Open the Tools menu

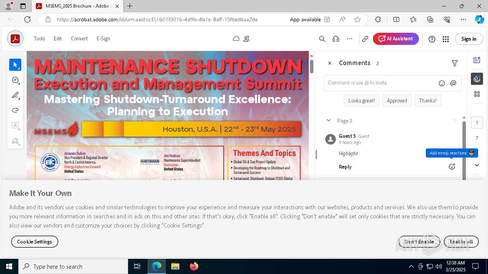tap(39, 38)
